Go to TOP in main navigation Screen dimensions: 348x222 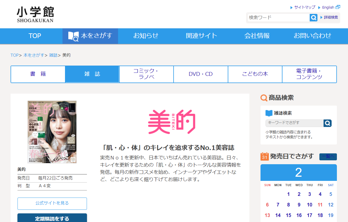tap(35, 36)
